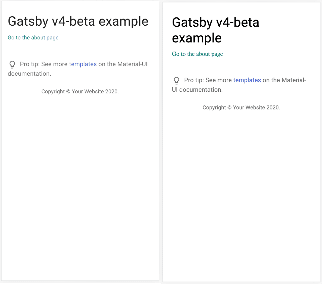Follow the 'Go to the about page' link on the right
The image size is (322, 284).
click(197, 54)
